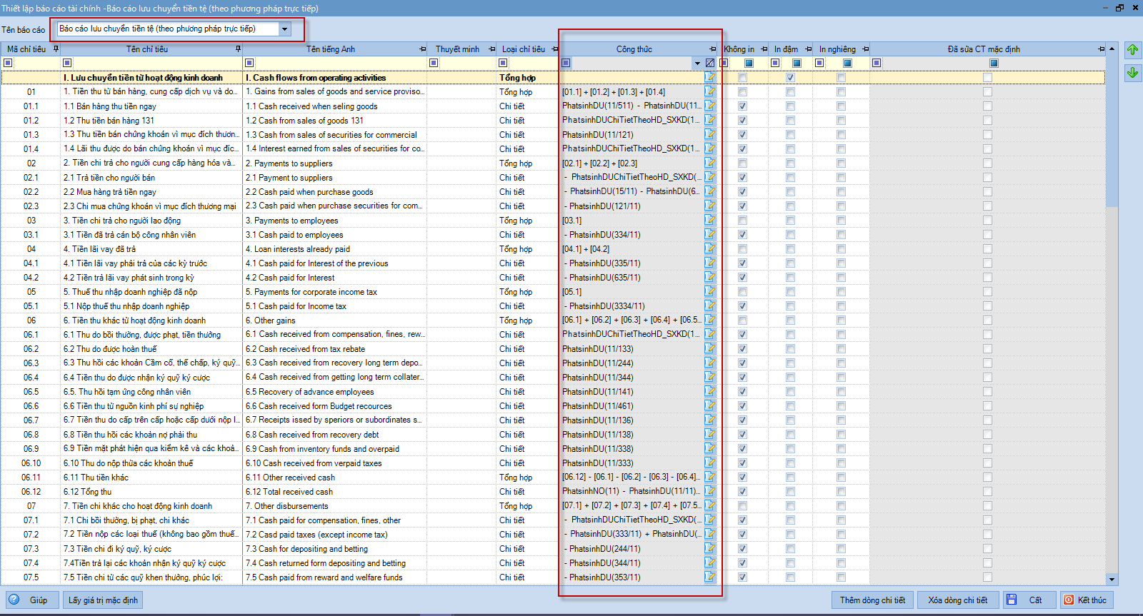1143x616 pixels.
Task: Click pin icon on Công thức column header
Action: (712, 49)
